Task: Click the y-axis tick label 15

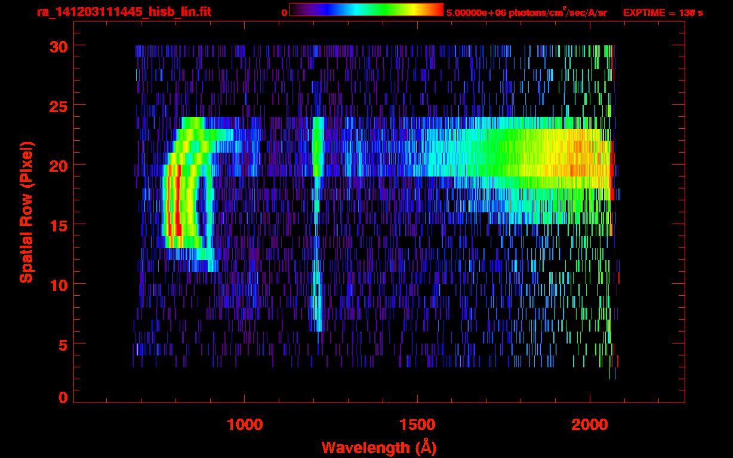Action: point(58,225)
